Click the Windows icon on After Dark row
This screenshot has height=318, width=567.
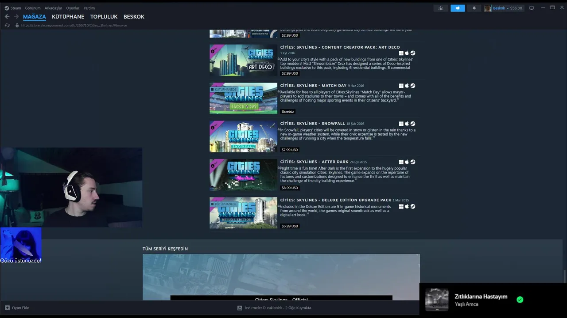tap(401, 162)
